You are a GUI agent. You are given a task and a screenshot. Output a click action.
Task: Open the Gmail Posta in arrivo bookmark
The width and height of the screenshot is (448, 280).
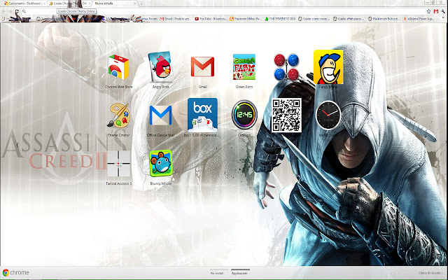(x=176, y=19)
